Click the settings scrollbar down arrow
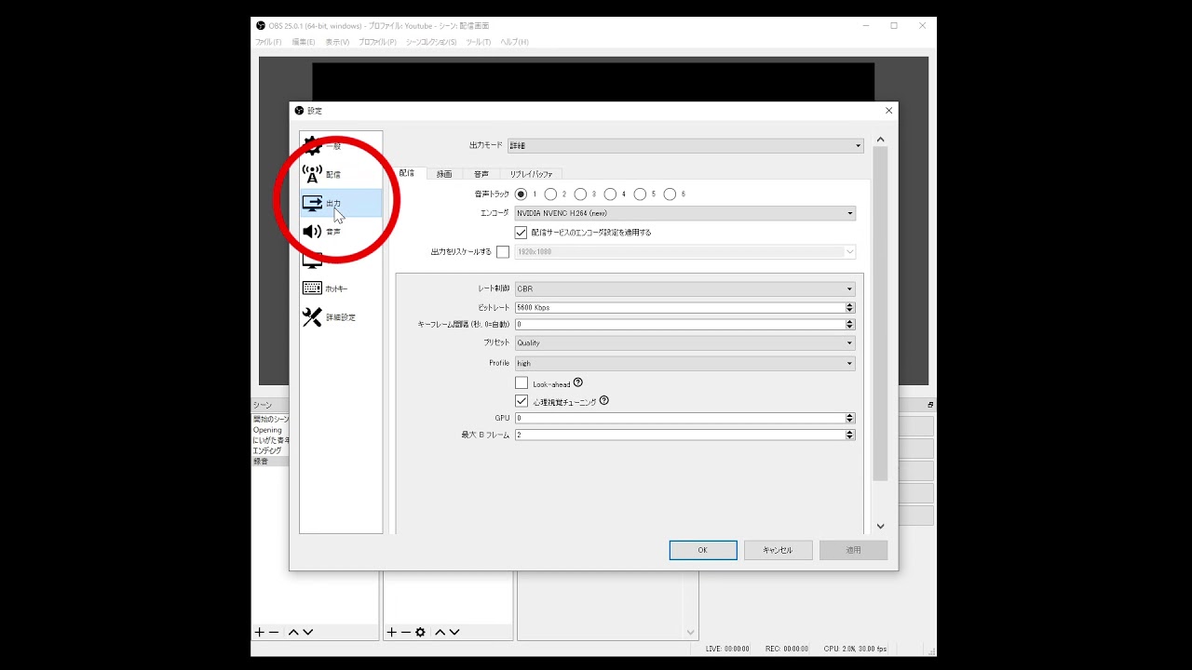Viewport: 1192px width, 670px height. 881,526
